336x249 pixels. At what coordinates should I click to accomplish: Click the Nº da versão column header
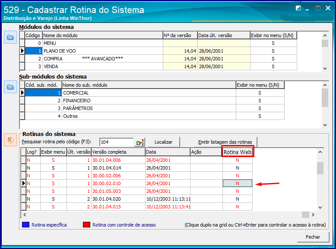180,35
